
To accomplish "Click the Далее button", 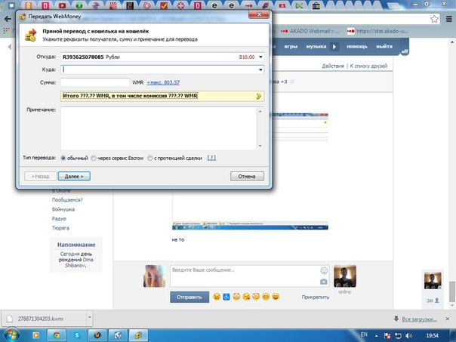I will (x=74, y=176).
